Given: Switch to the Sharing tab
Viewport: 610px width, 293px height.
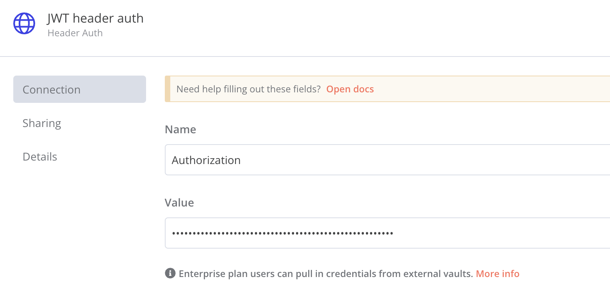Looking at the screenshot, I should point(42,123).
